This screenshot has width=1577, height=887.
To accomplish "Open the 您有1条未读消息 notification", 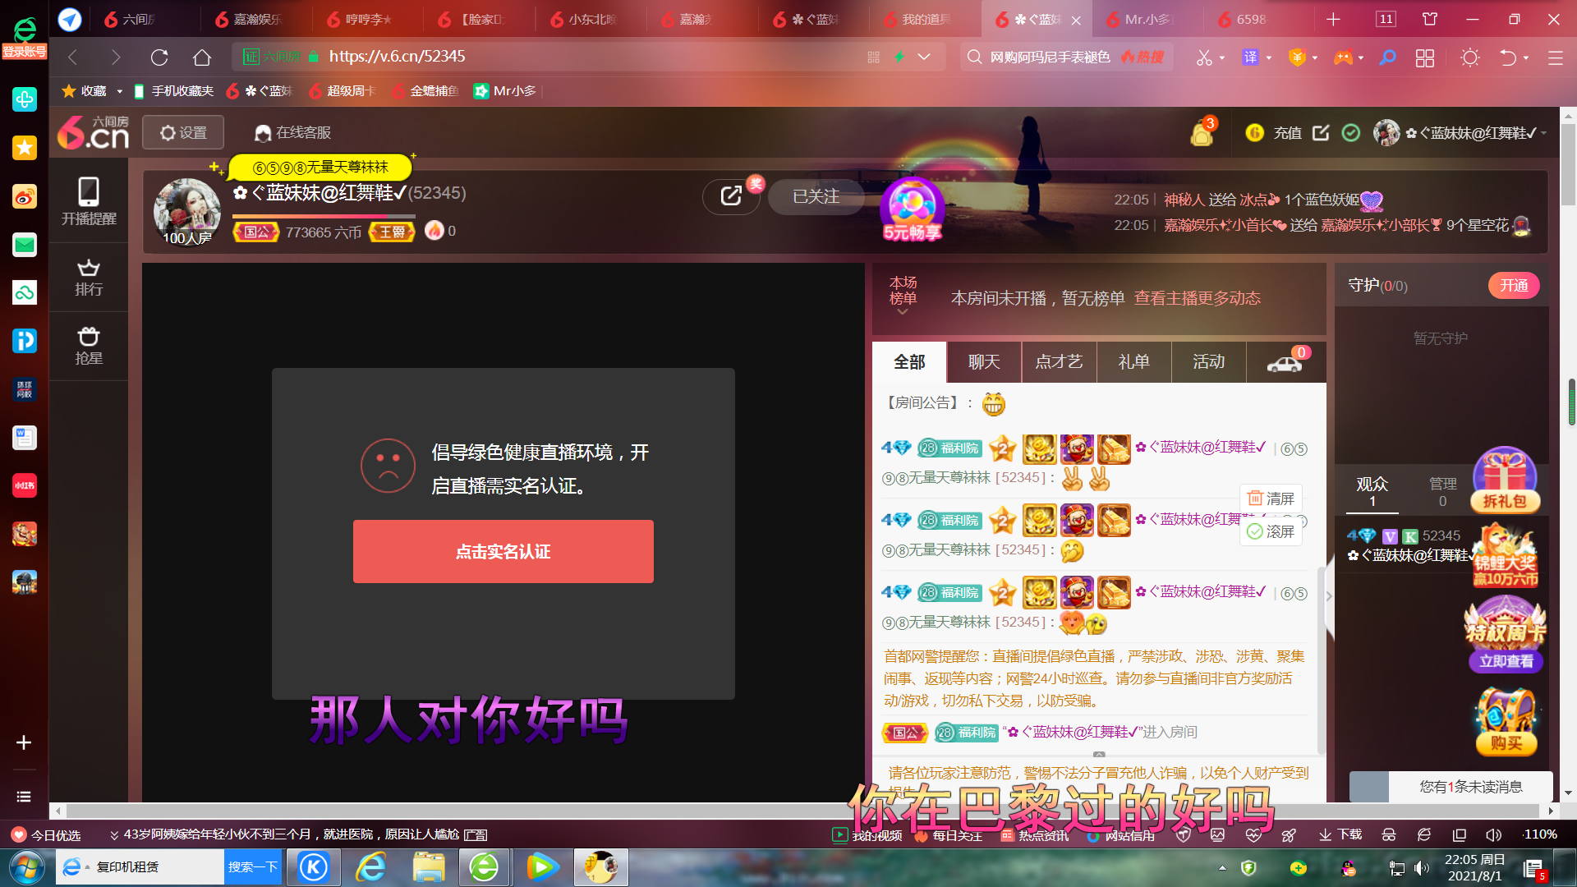I will point(1451,787).
